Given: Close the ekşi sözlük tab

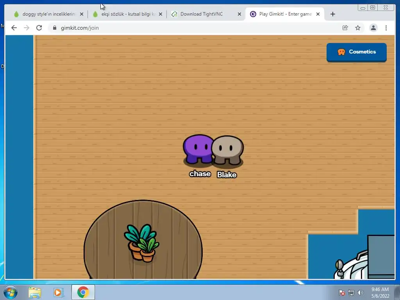Looking at the screenshot, I should (161, 14).
